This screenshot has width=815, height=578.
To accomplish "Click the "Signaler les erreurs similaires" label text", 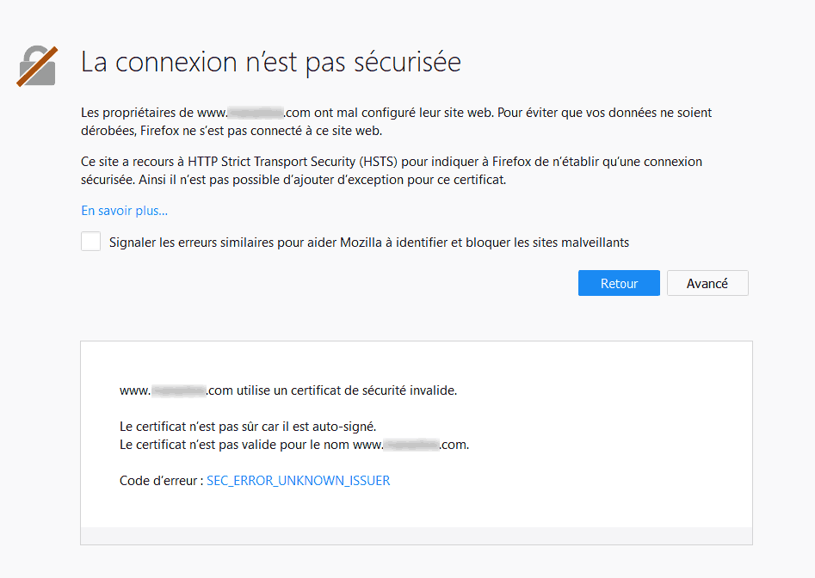I will coord(368,243).
